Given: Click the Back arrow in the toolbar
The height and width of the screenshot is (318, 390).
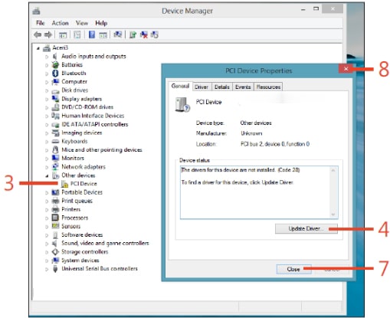Looking at the screenshot, I should (38, 34).
